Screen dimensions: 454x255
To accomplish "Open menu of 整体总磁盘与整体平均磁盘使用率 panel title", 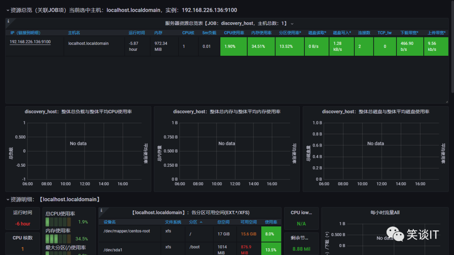I will coord(375,111).
